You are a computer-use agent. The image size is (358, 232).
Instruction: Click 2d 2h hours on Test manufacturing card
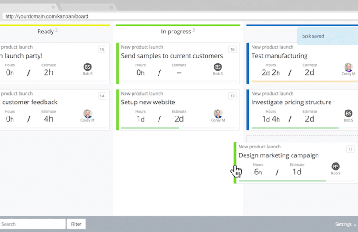[x=271, y=72]
